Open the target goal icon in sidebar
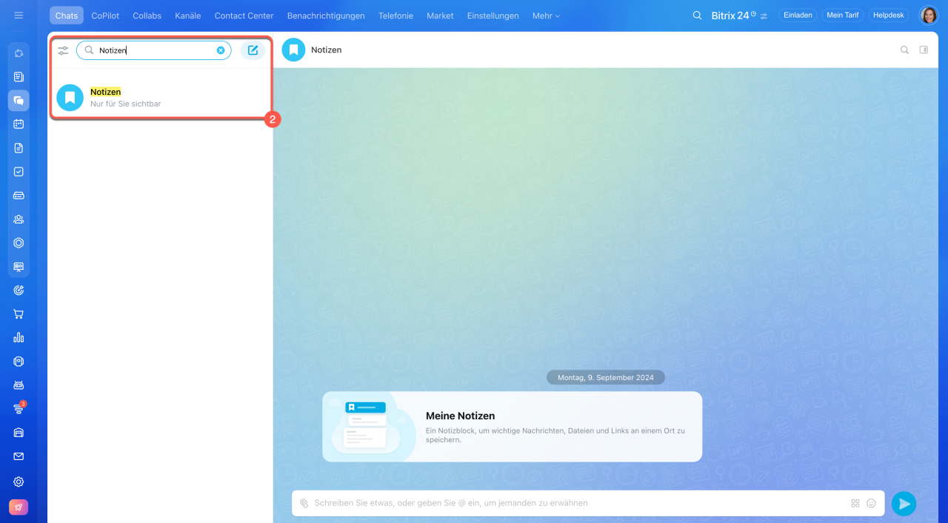The width and height of the screenshot is (948, 523). point(19,290)
